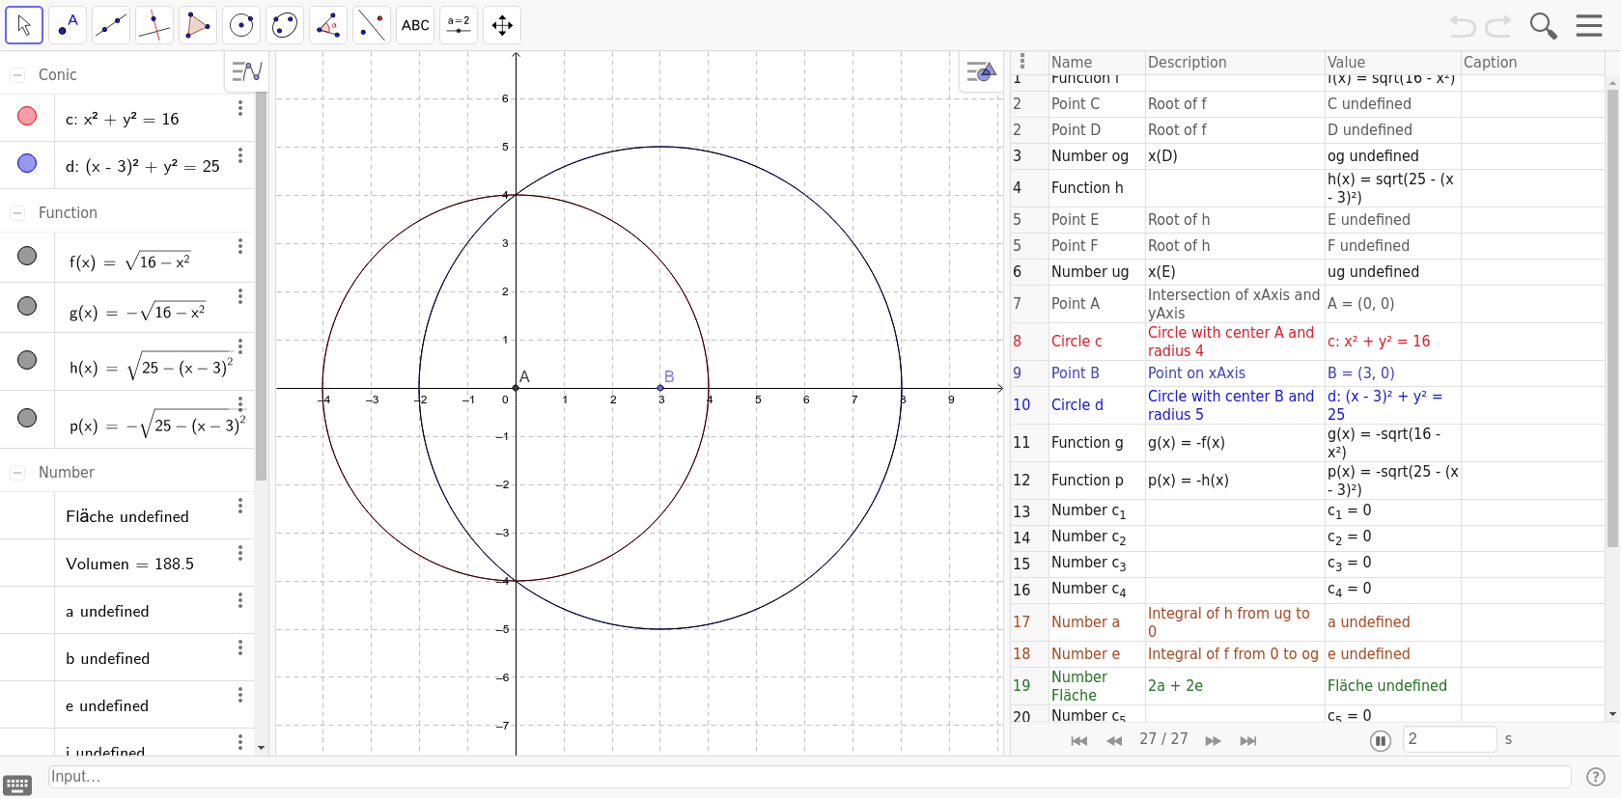
Task: Open options menu for circle d
Action: [x=240, y=155]
